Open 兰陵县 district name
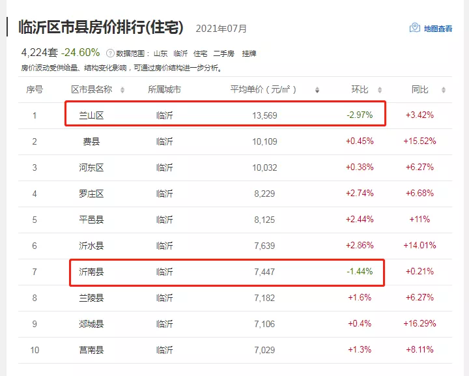This screenshot has height=376, width=469. pos(91,298)
